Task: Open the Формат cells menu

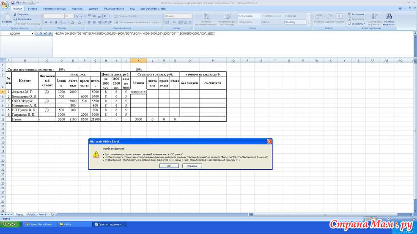Action: [340, 18]
